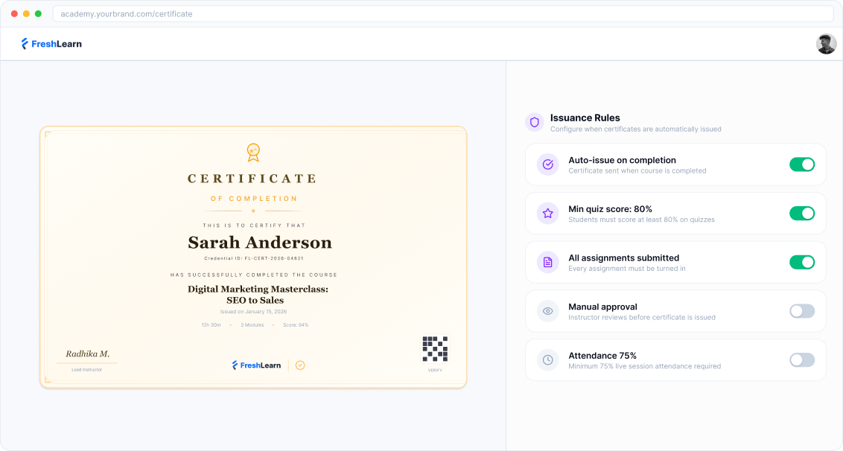843x451 pixels.
Task: Enable the Manual approval toggle
Action: 801,311
